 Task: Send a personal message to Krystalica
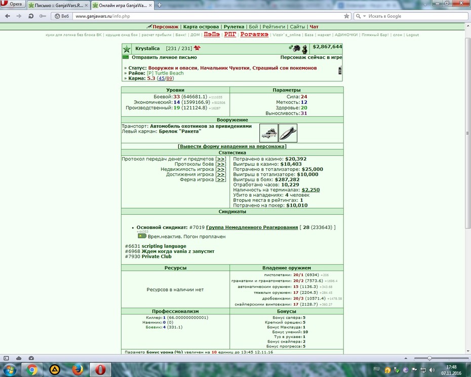point(164,57)
